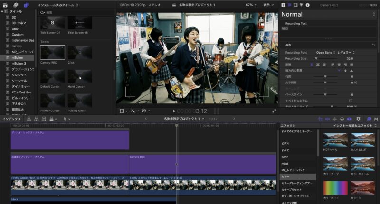380x204 pixels.
Task: Play the project in the viewer
Action: tap(174, 111)
